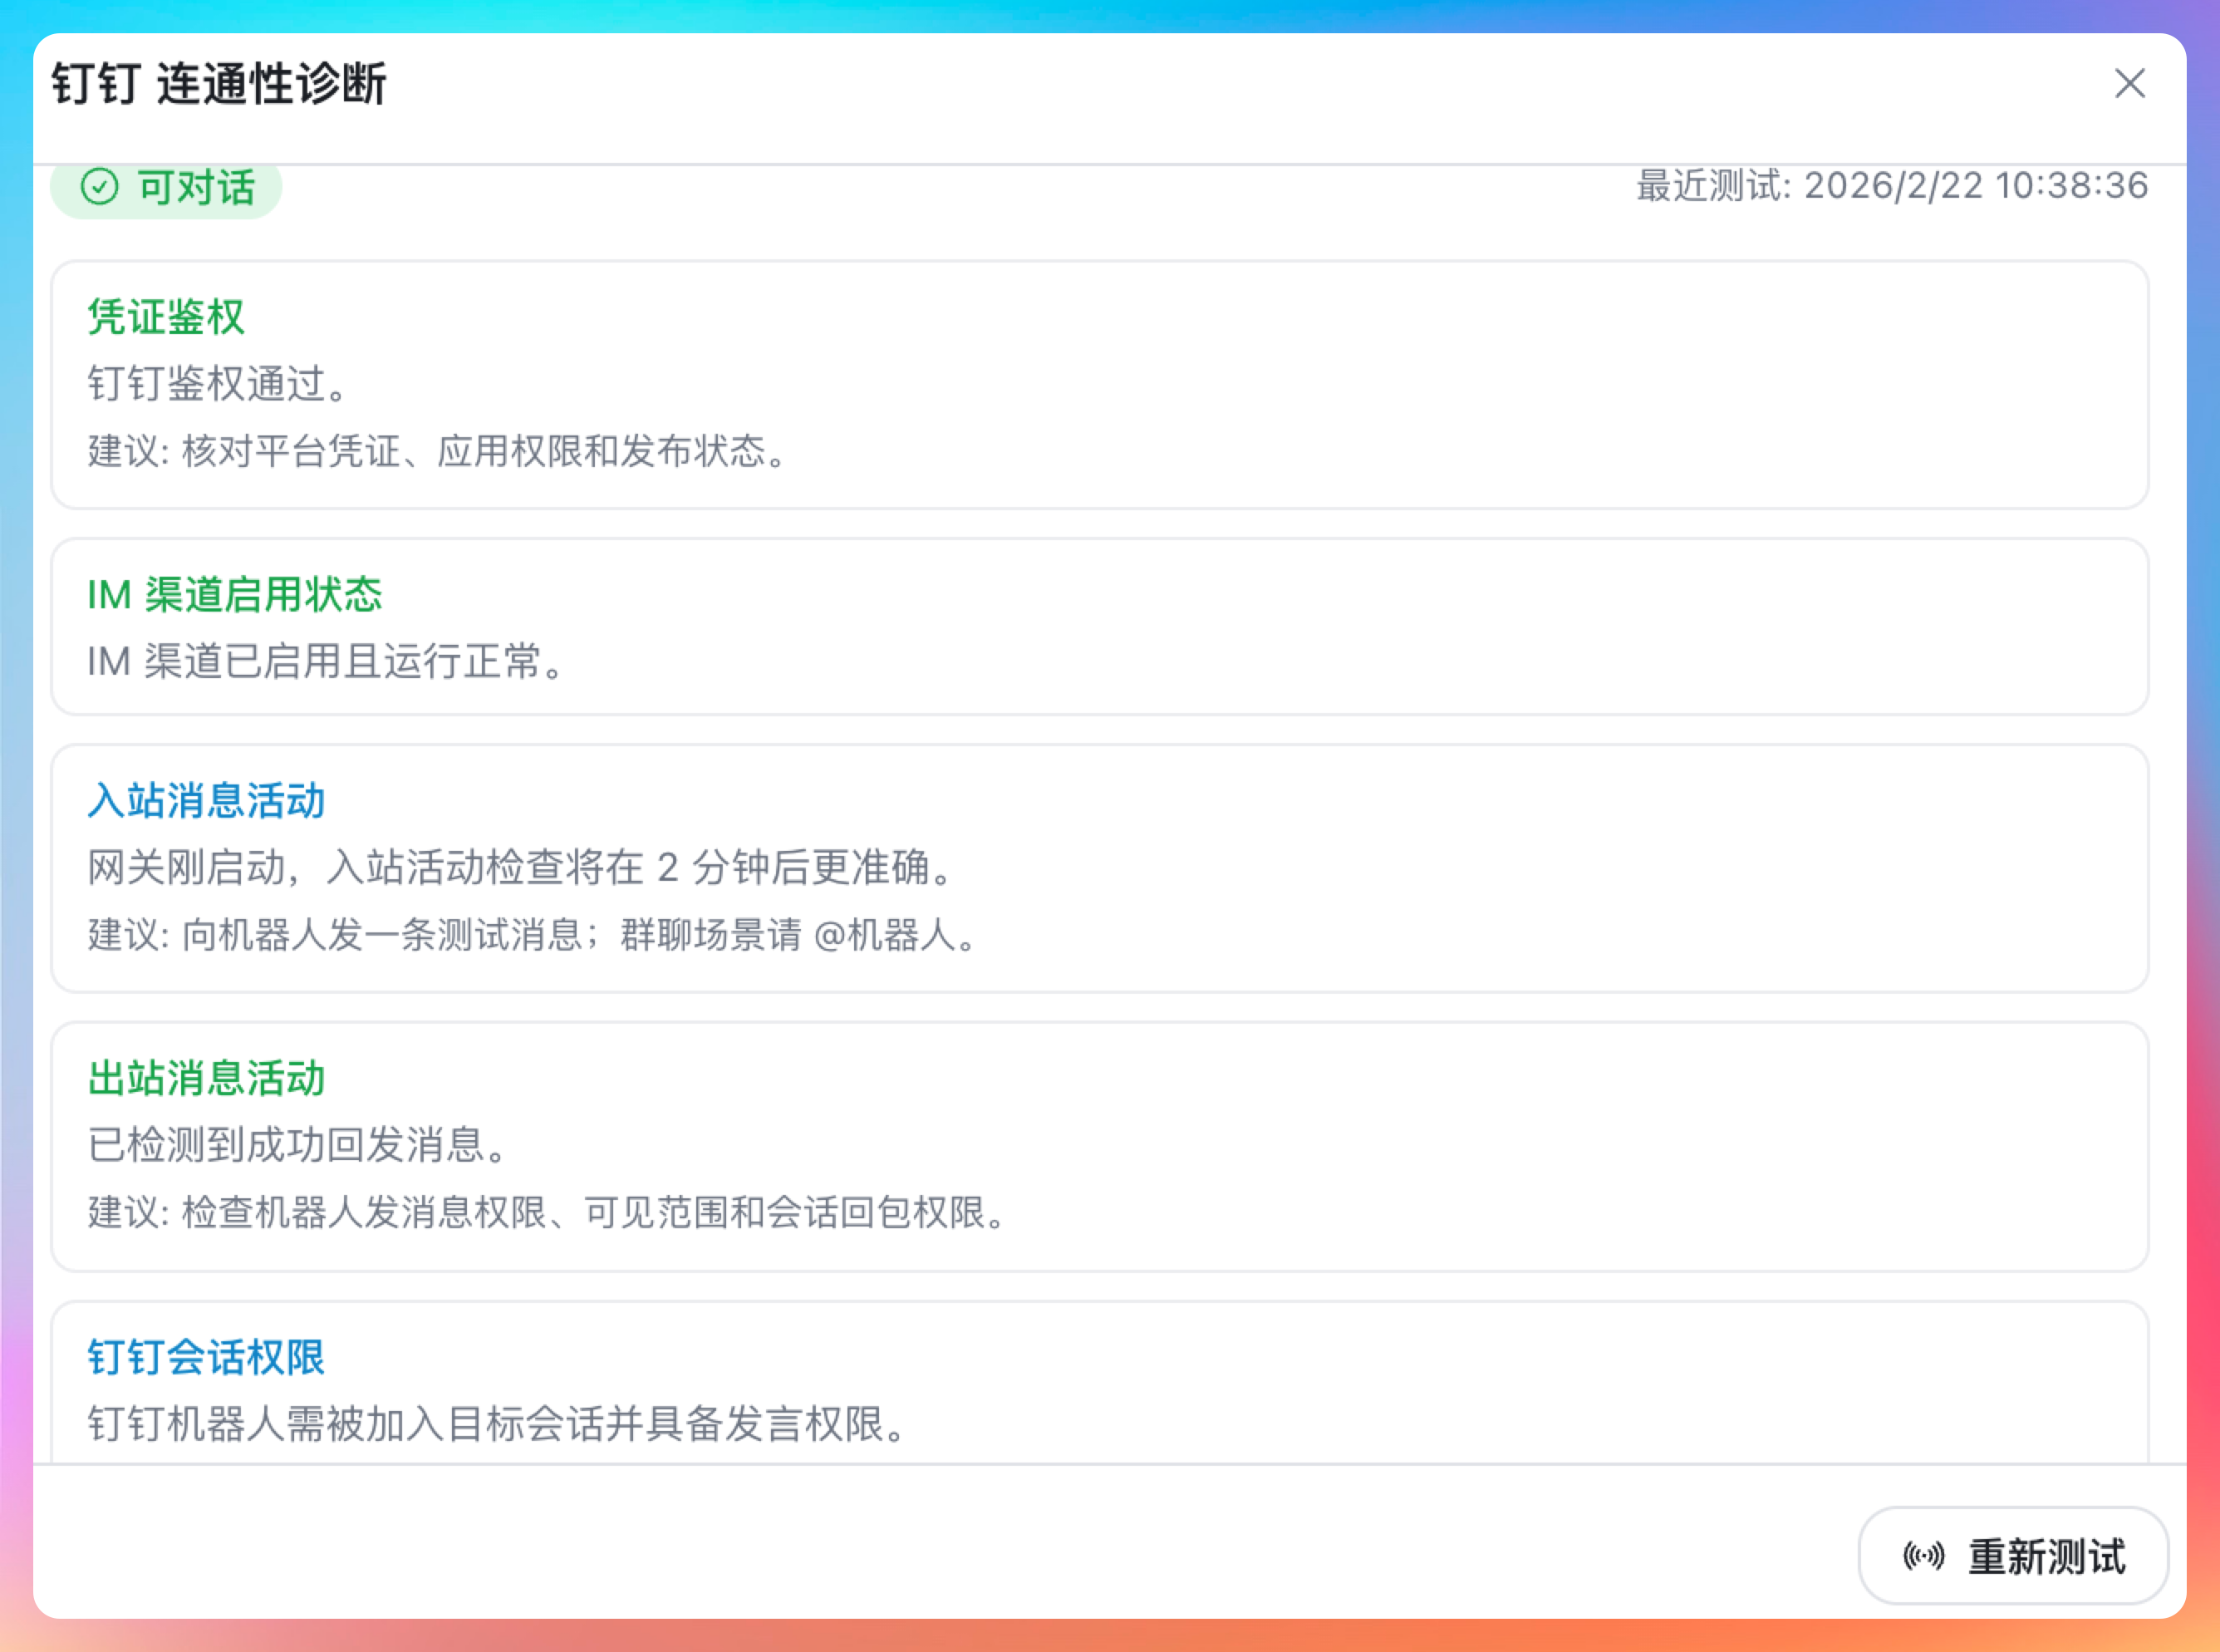Click the 重新测试 retest button
This screenshot has height=1652, width=2220.
2012,1556
